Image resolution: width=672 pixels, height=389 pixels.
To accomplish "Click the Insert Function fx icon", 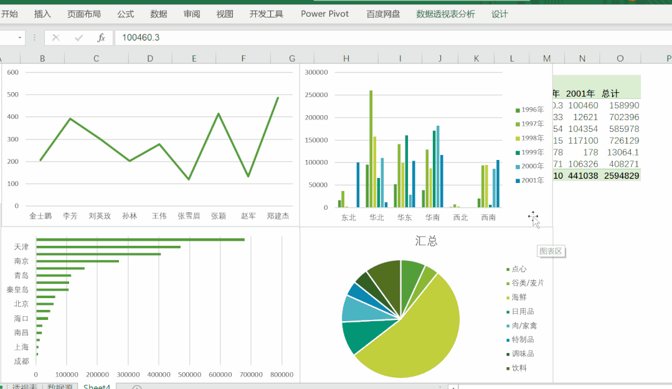I will coord(102,38).
